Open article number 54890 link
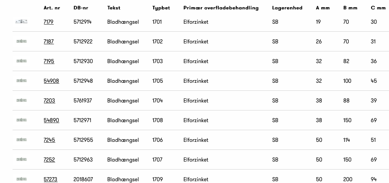Screen dimensions: 389x183 click(x=51, y=120)
